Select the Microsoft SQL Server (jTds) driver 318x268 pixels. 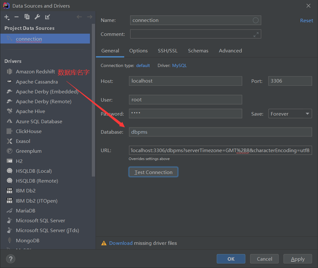[x=47, y=231]
